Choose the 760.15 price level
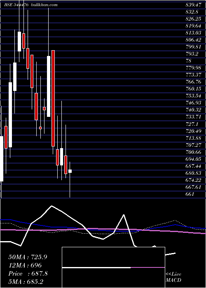 click(194, 89)
